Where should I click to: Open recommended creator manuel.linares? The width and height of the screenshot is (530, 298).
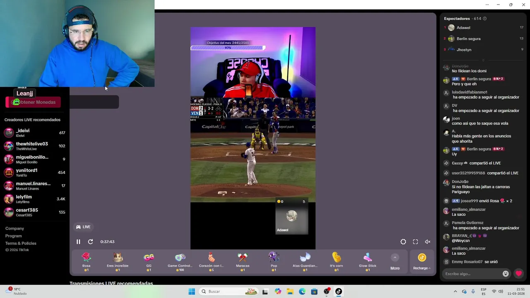coord(35,186)
